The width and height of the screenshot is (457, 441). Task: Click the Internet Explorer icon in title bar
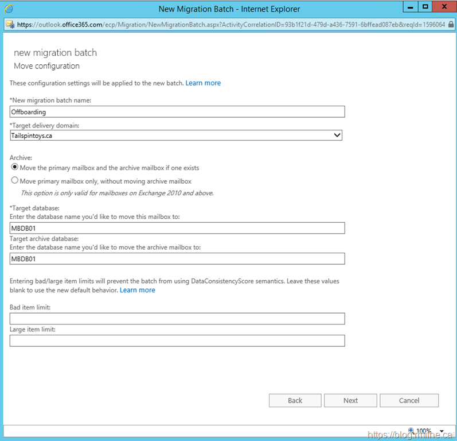coord(9,9)
